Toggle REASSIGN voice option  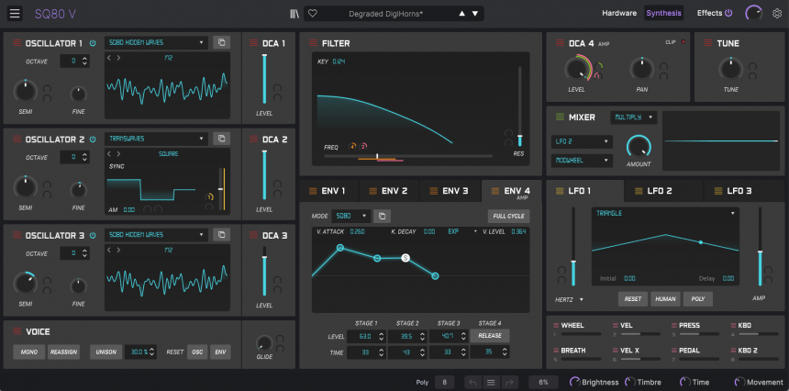point(64,352)
